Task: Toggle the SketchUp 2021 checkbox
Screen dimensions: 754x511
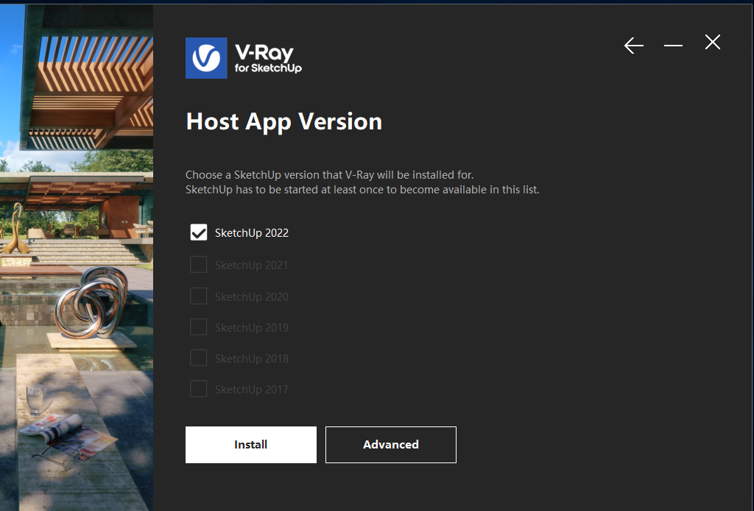Action: [199, 265]
